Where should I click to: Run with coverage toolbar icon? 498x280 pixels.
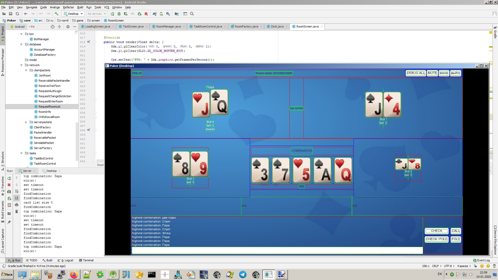126,14
